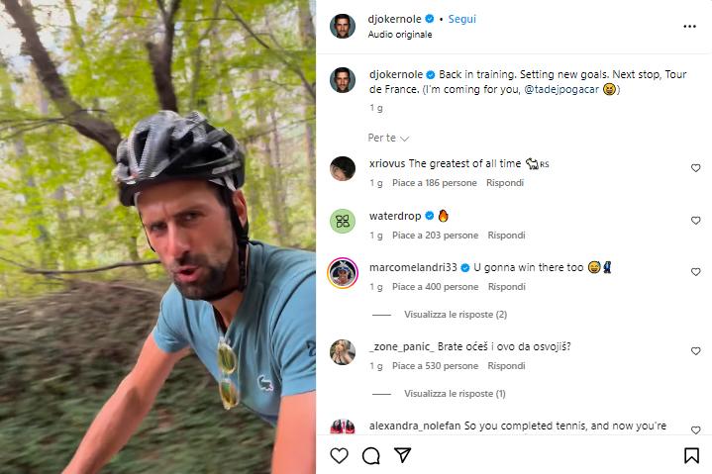This screenshot has width=712, height=474.
Task: Reply to xriovus's comment with Rispondi
Action: [x=505, y=183]
